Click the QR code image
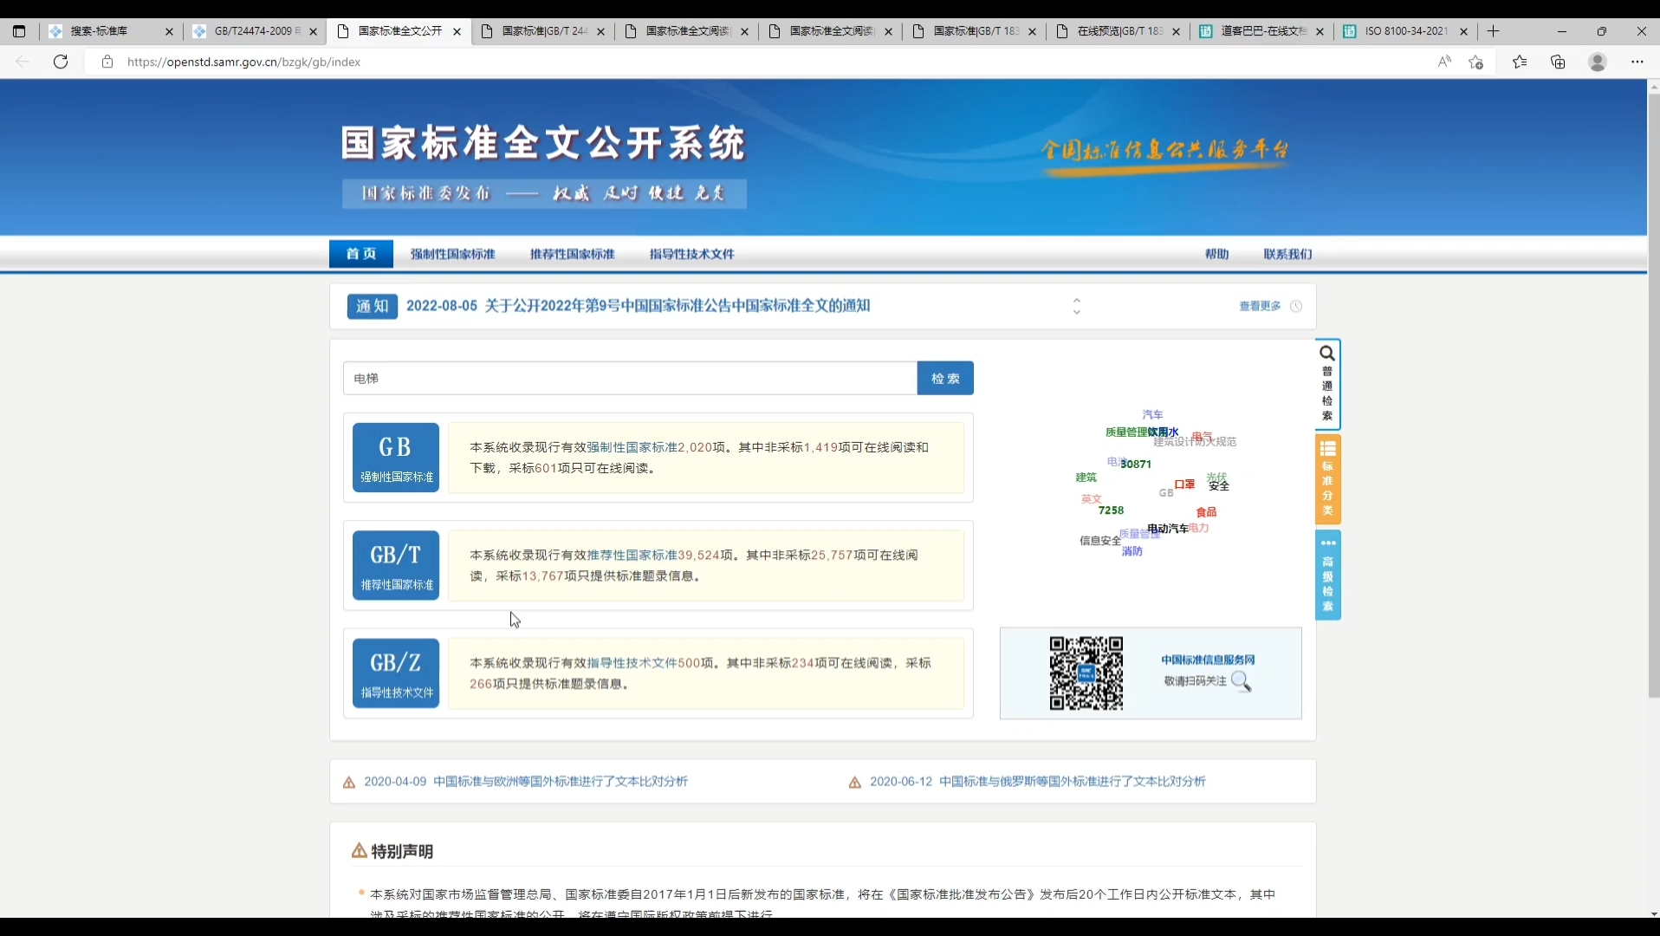This screenshot has height=936, width=1660. [x=1086, y=673]
